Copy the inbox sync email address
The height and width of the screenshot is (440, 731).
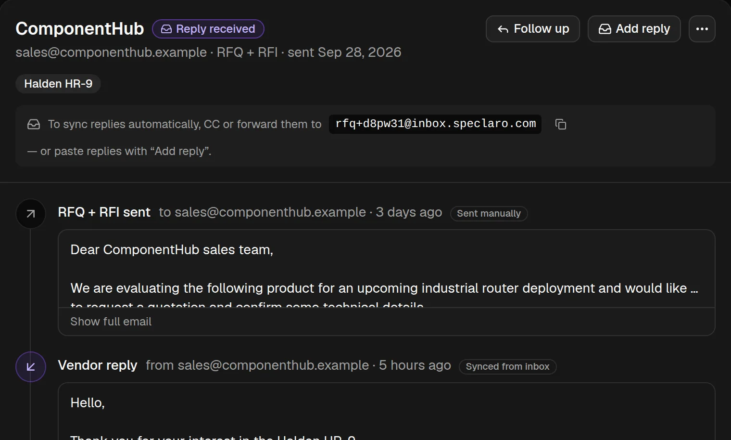tap(560, 124)
